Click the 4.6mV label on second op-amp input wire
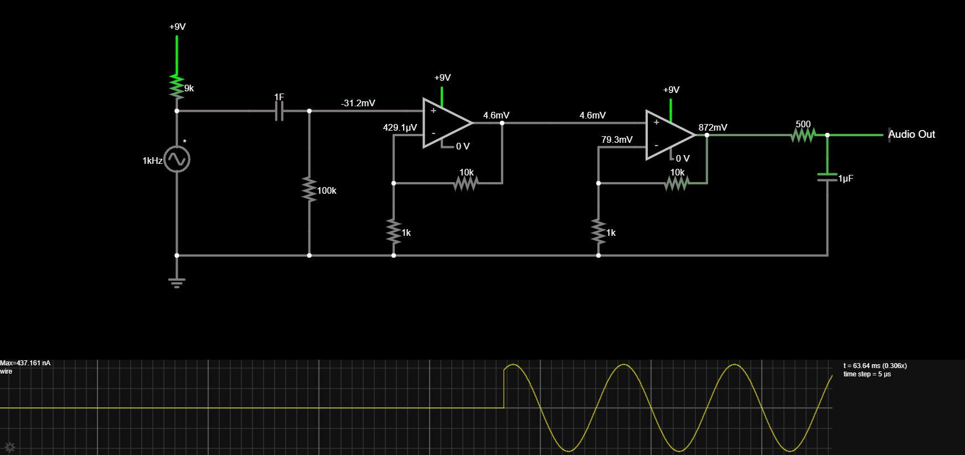This screenshot has height=455, width=965. (593, 115)
